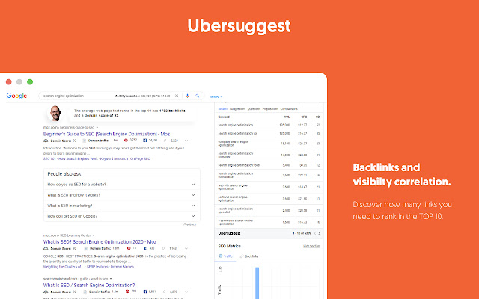Image resolution: width=479 pixels, height=299 pixels.
Task: Expand the metrics chevron under What is SEO? 2020 result
Action: point(186,249)
